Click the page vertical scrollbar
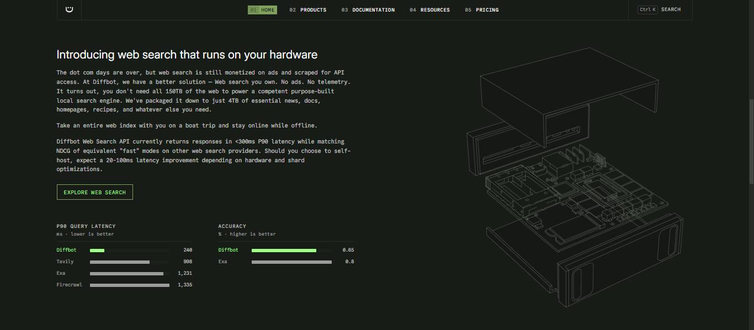This screenshot has width=754, height=330. [751, 141]
